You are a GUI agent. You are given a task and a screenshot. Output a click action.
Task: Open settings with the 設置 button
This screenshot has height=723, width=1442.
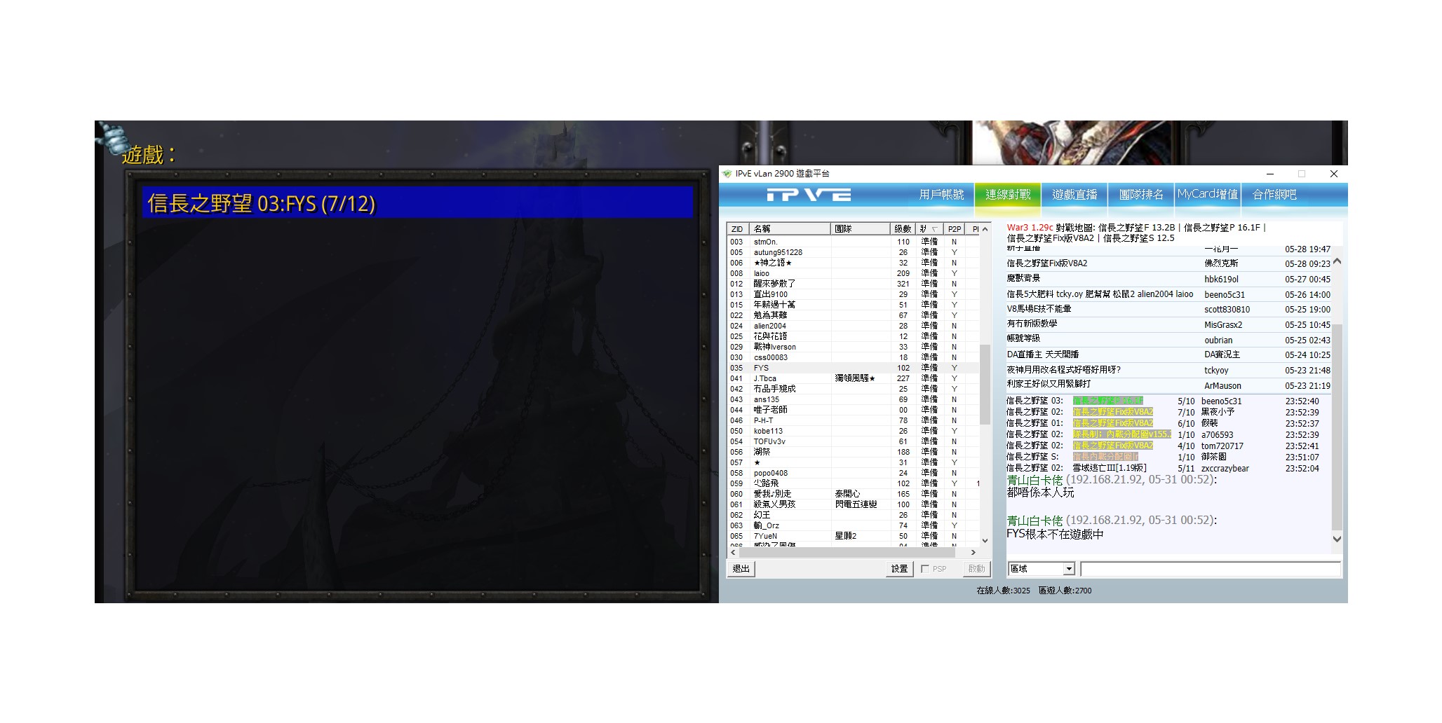(899, 569)
